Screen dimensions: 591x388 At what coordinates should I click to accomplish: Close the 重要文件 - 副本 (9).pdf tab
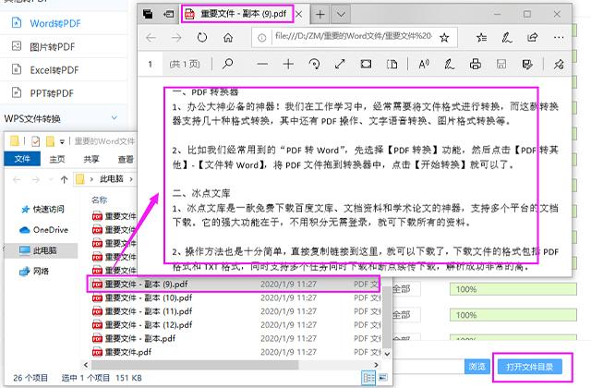pos(299,15)
